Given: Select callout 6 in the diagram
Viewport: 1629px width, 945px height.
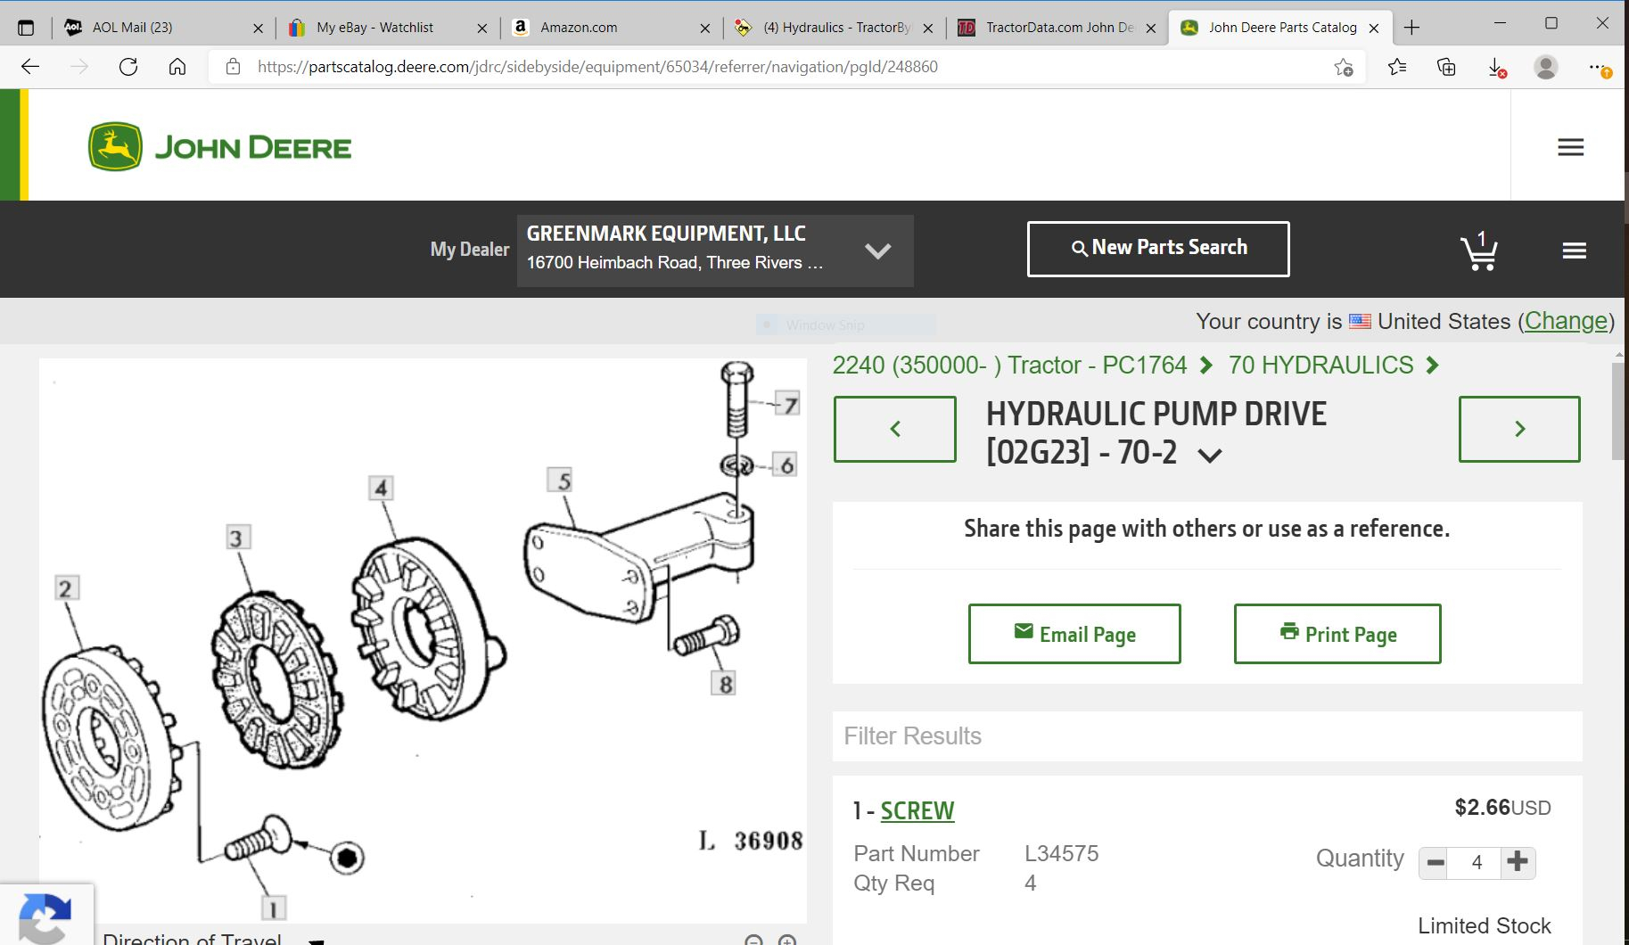Looking at the screenshot, I should (785, 464).
